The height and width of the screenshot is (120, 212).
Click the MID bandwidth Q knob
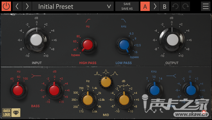[x=106, y=82]
